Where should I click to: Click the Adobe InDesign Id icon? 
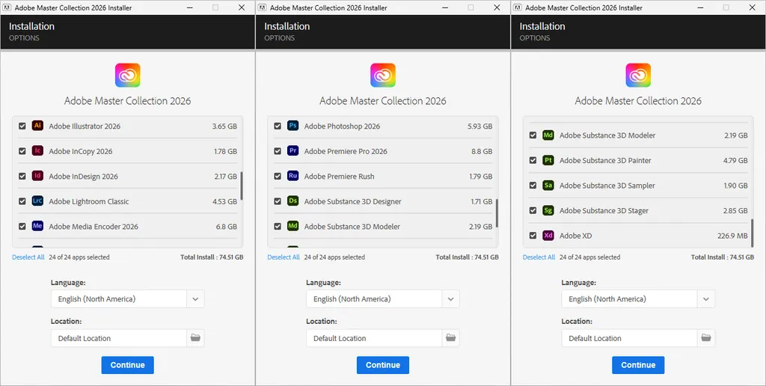point(37,176)
